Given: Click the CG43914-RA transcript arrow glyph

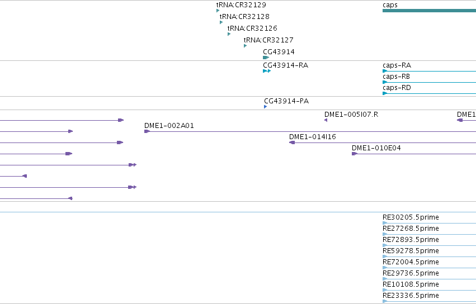Looking at the screenshot, I should coord(267,71).
